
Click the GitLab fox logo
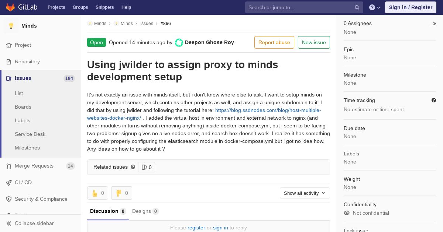point(10,7)
